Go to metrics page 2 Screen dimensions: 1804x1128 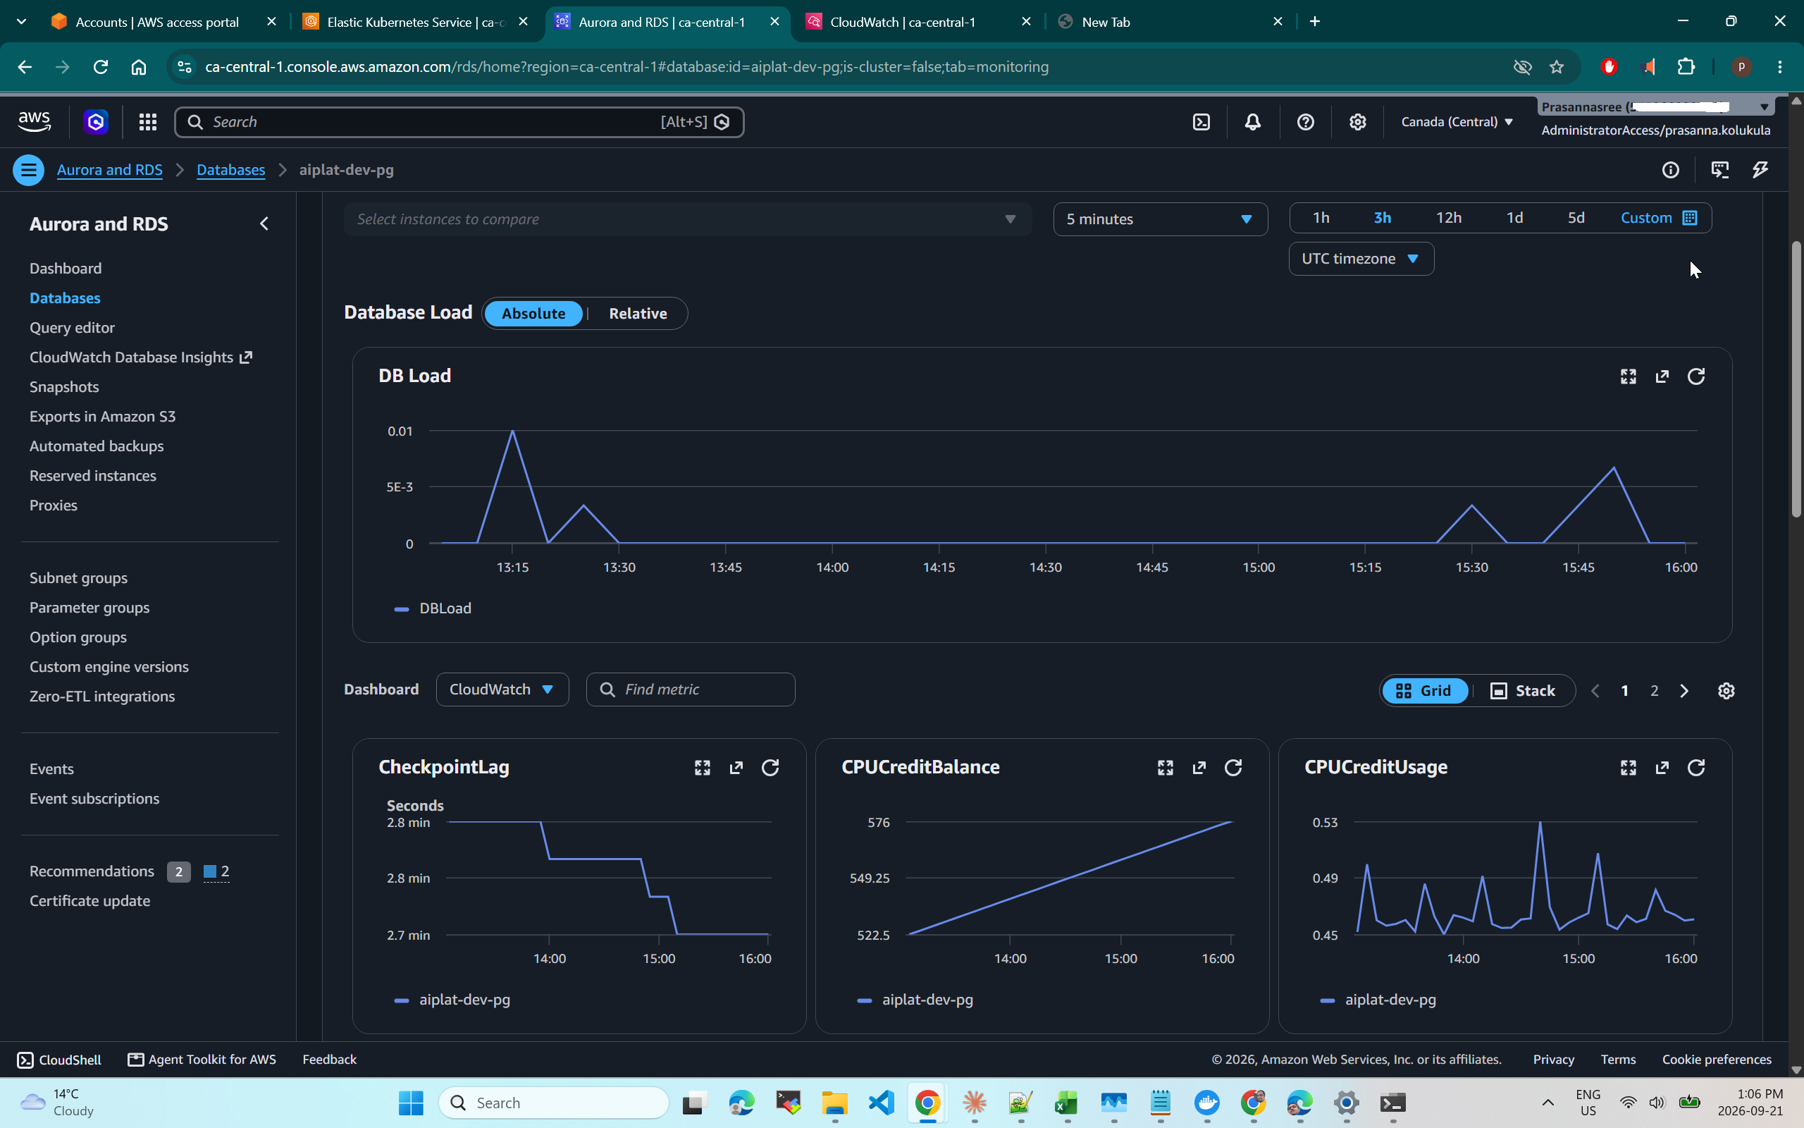pyautogui.click(x=1654, y=691)
